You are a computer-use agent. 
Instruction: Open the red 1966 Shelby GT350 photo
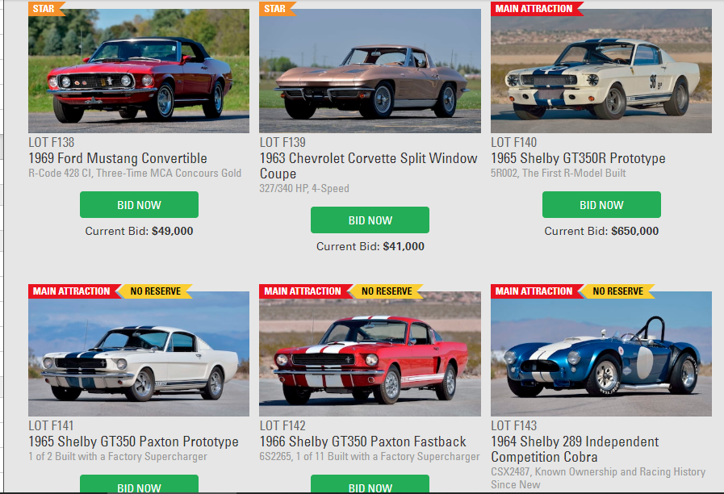point(370,354)
